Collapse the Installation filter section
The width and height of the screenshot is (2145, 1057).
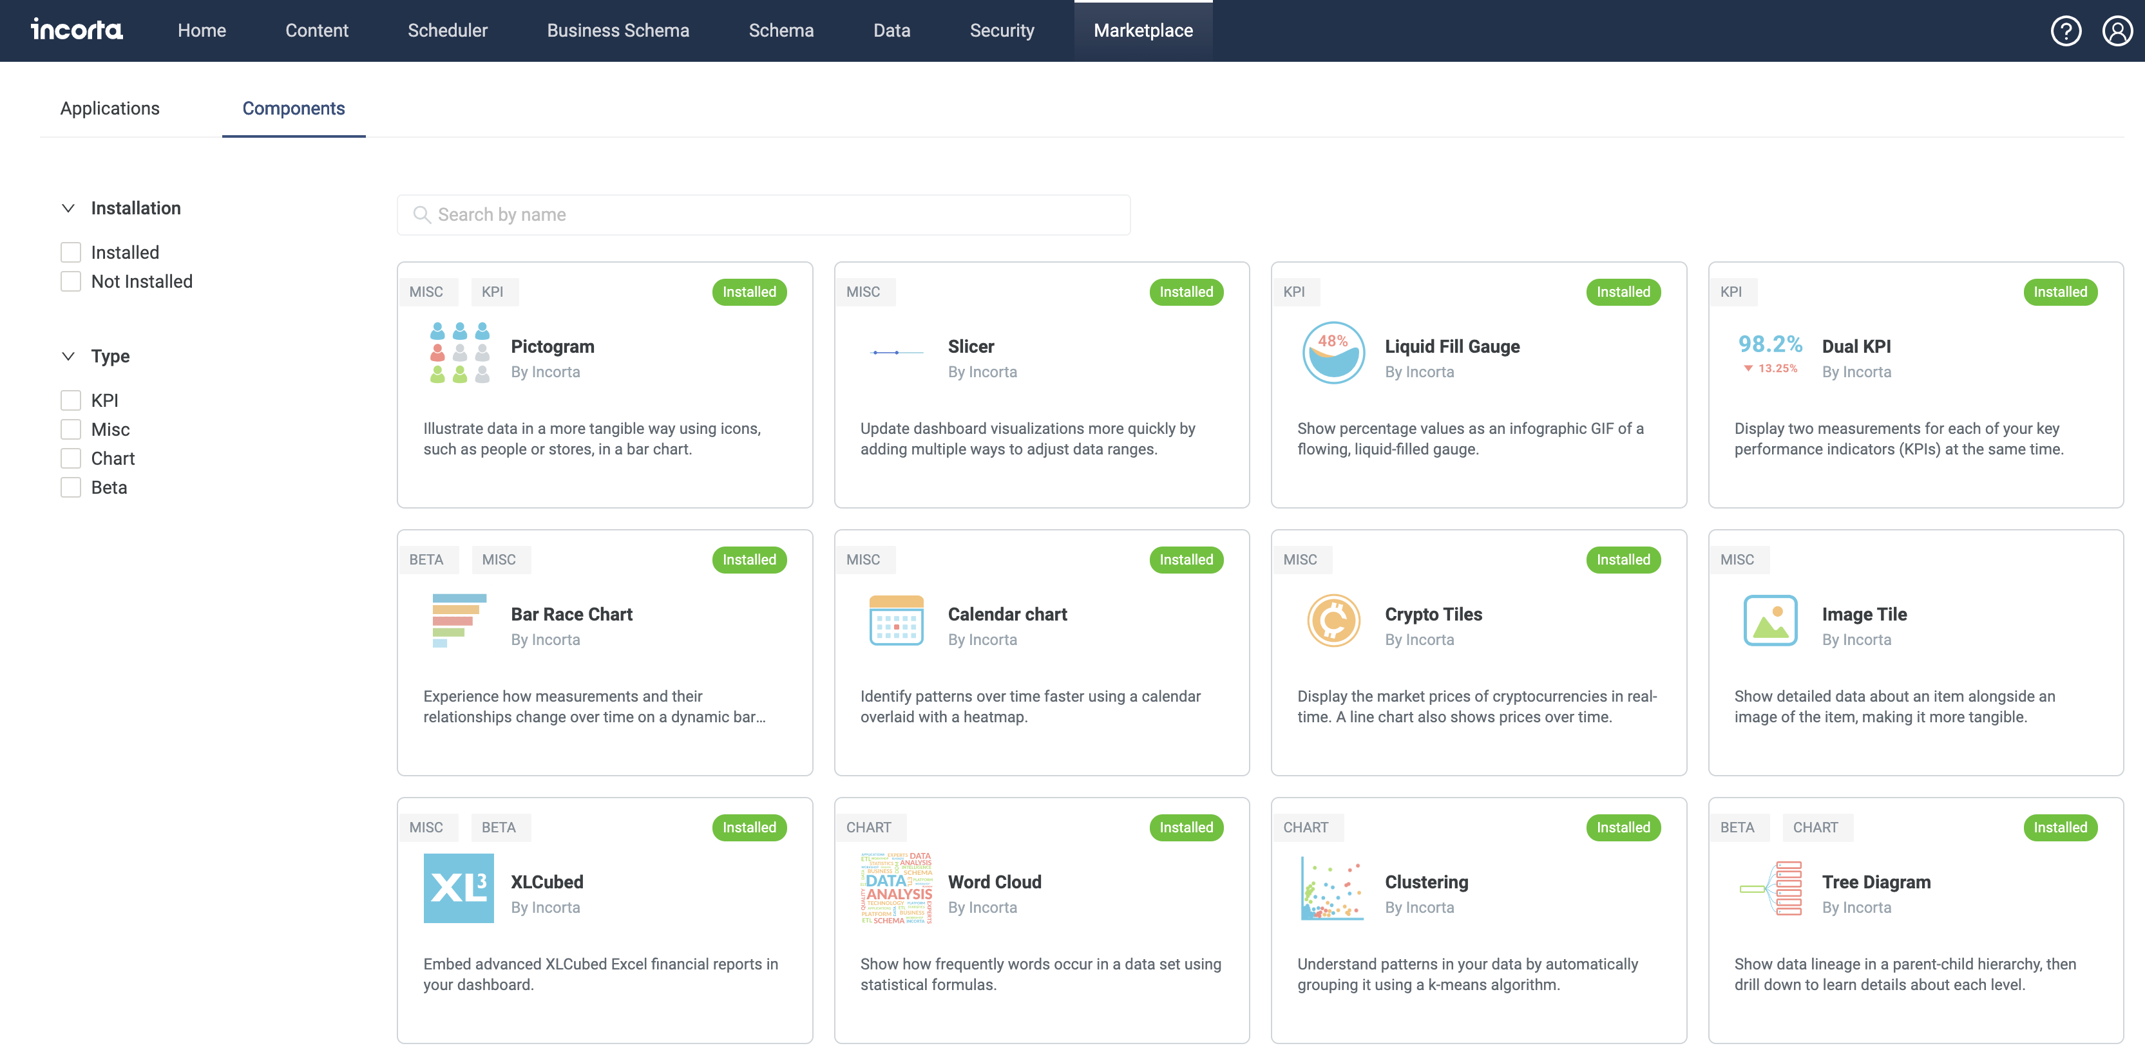pos(68,208)
